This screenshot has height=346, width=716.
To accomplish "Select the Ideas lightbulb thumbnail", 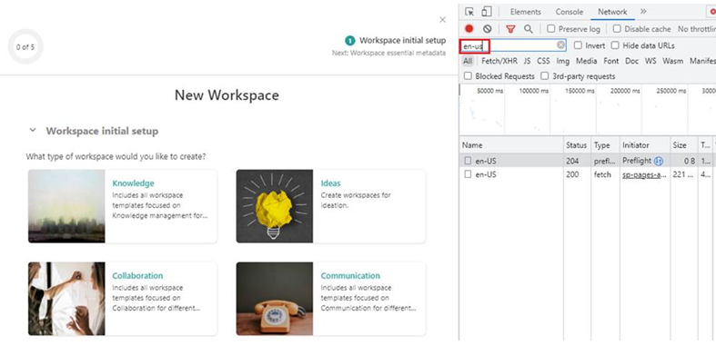I will 275,206.
